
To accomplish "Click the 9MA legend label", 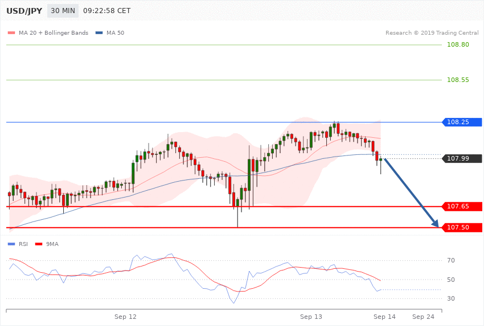I will 52,244.
